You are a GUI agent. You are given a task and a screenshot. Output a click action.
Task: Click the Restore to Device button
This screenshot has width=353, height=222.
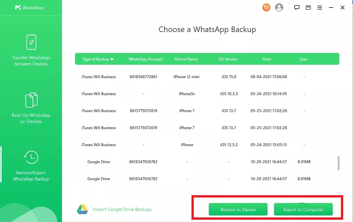click(238, 210)
